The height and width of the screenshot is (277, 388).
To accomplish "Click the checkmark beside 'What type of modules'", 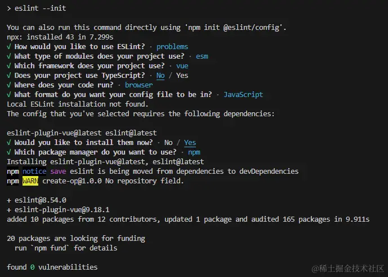I will 9,56.
